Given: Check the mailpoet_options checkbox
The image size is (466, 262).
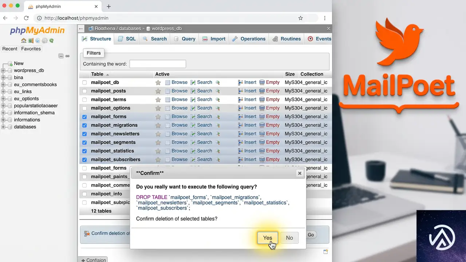Looking at the screenshot, I should [x=84, y=108].
